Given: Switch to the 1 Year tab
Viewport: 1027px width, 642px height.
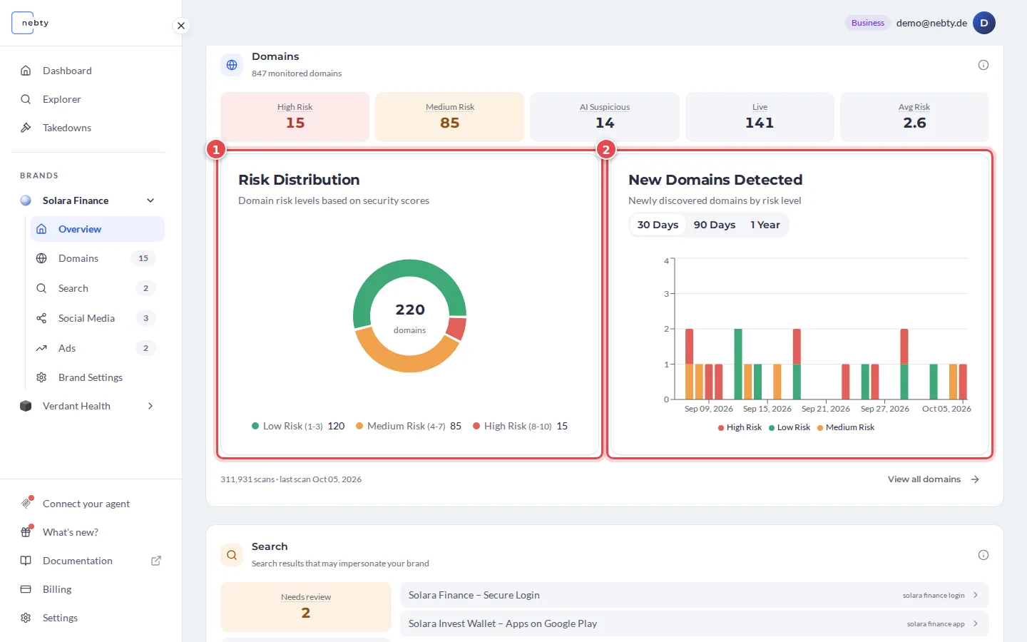Looking at the screenshot, I should [765, 225].
